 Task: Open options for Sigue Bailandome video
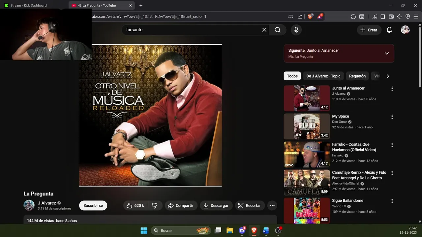392,201
